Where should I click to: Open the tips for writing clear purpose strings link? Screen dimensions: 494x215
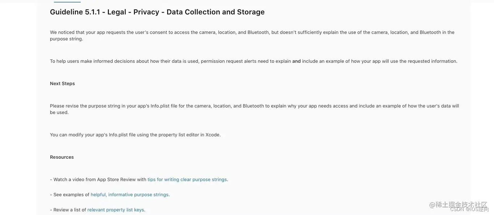187,180
